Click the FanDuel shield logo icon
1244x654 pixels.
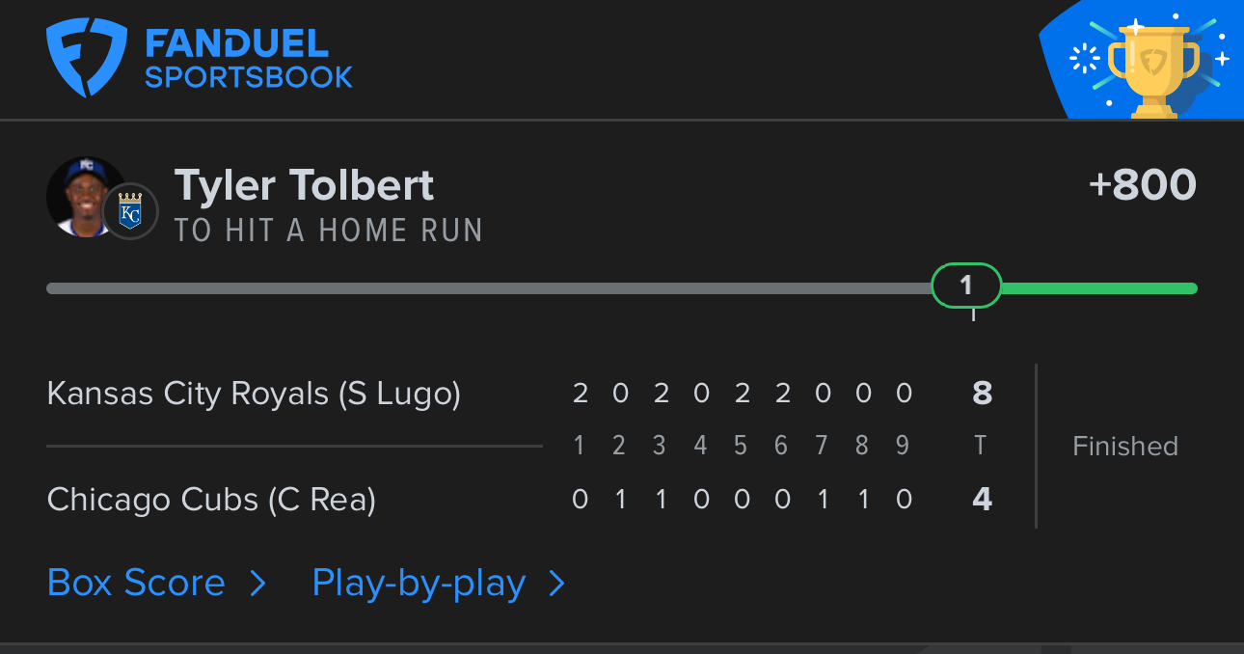coord(87,60)
